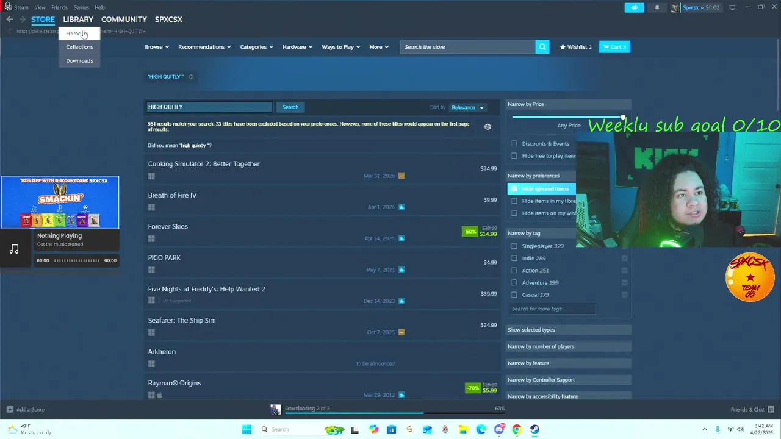The width and height of the screenshot is (781, 439).
Task: Follow the "high quietly" suggestion link
Action: (x=196, y=146)
